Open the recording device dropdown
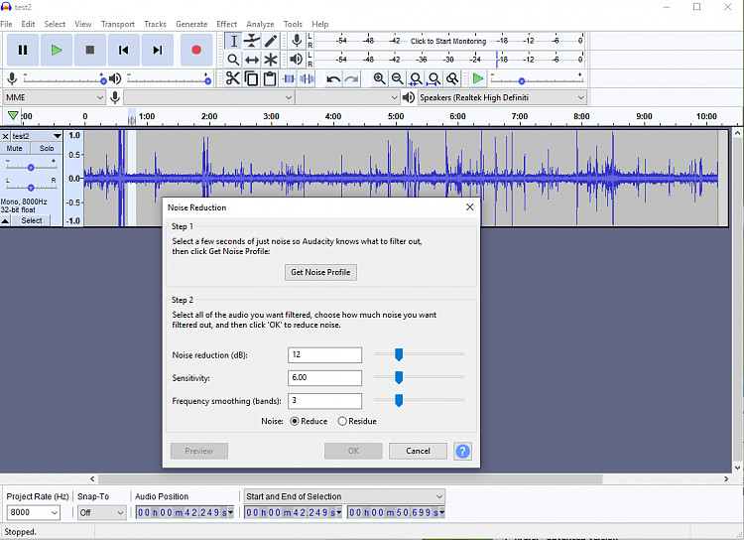The width and height of the screenshot is (744, 540). coord(208,97)
